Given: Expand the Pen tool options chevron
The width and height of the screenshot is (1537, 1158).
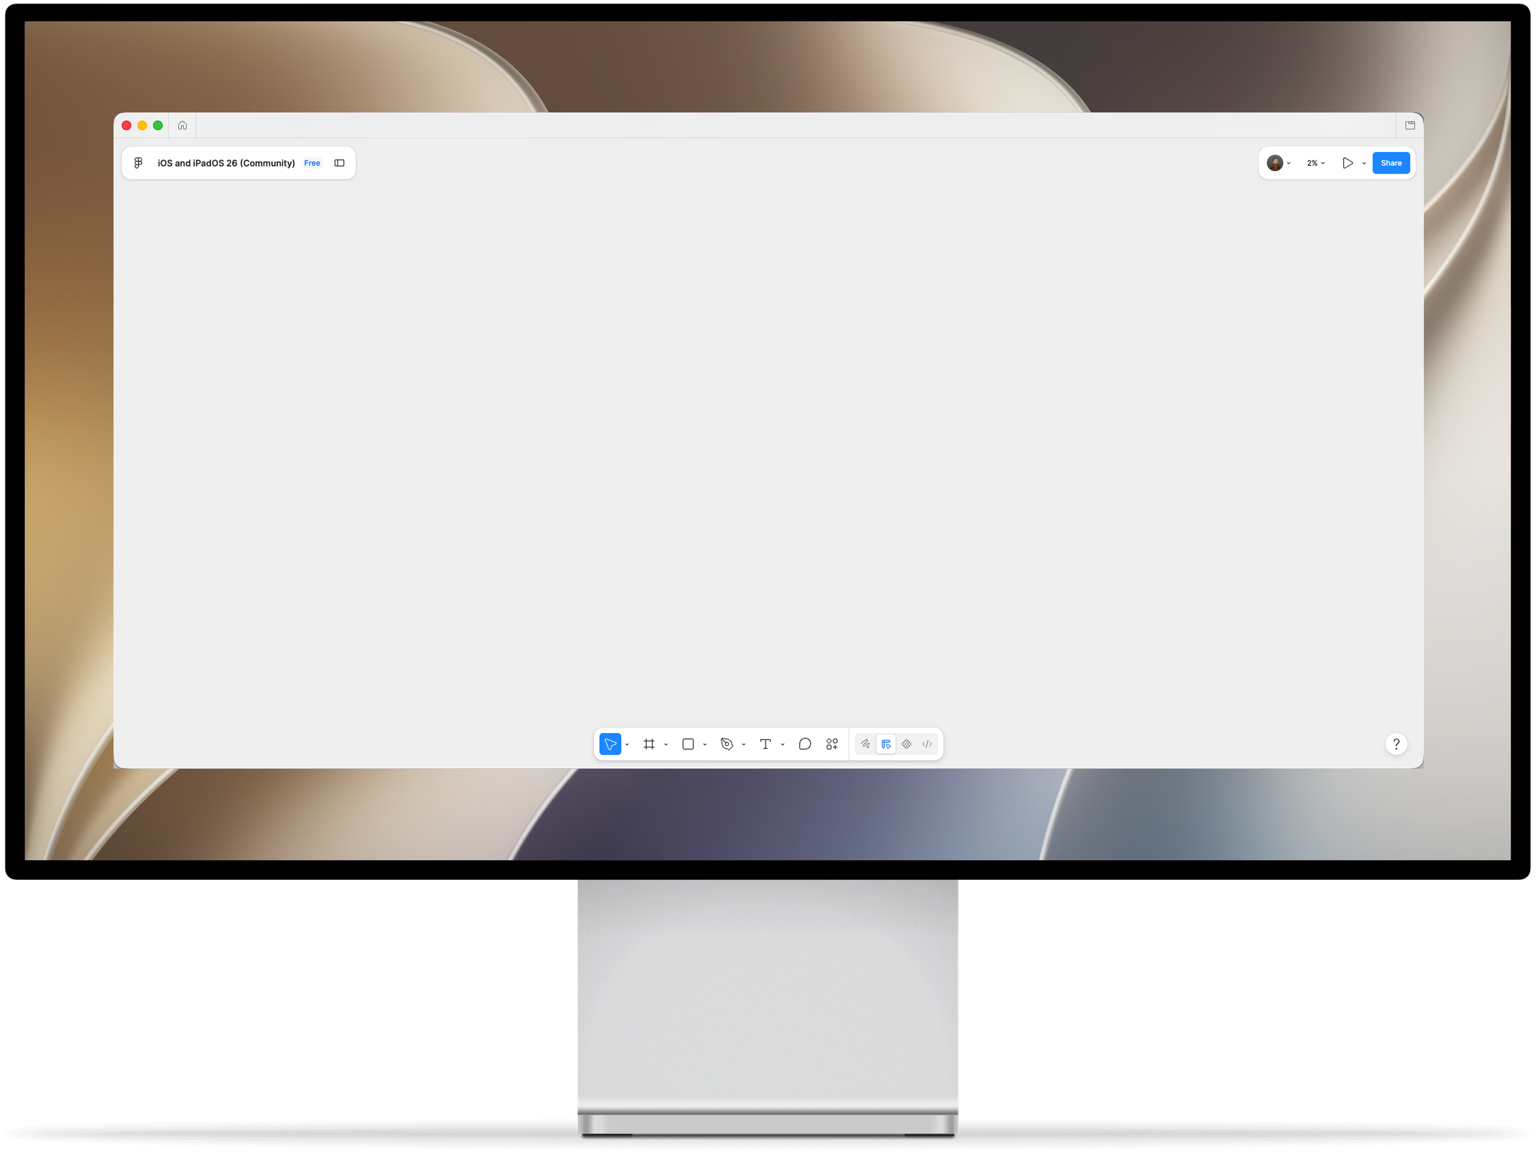Looking at the screenshot, I should click(x=744, y=745).
